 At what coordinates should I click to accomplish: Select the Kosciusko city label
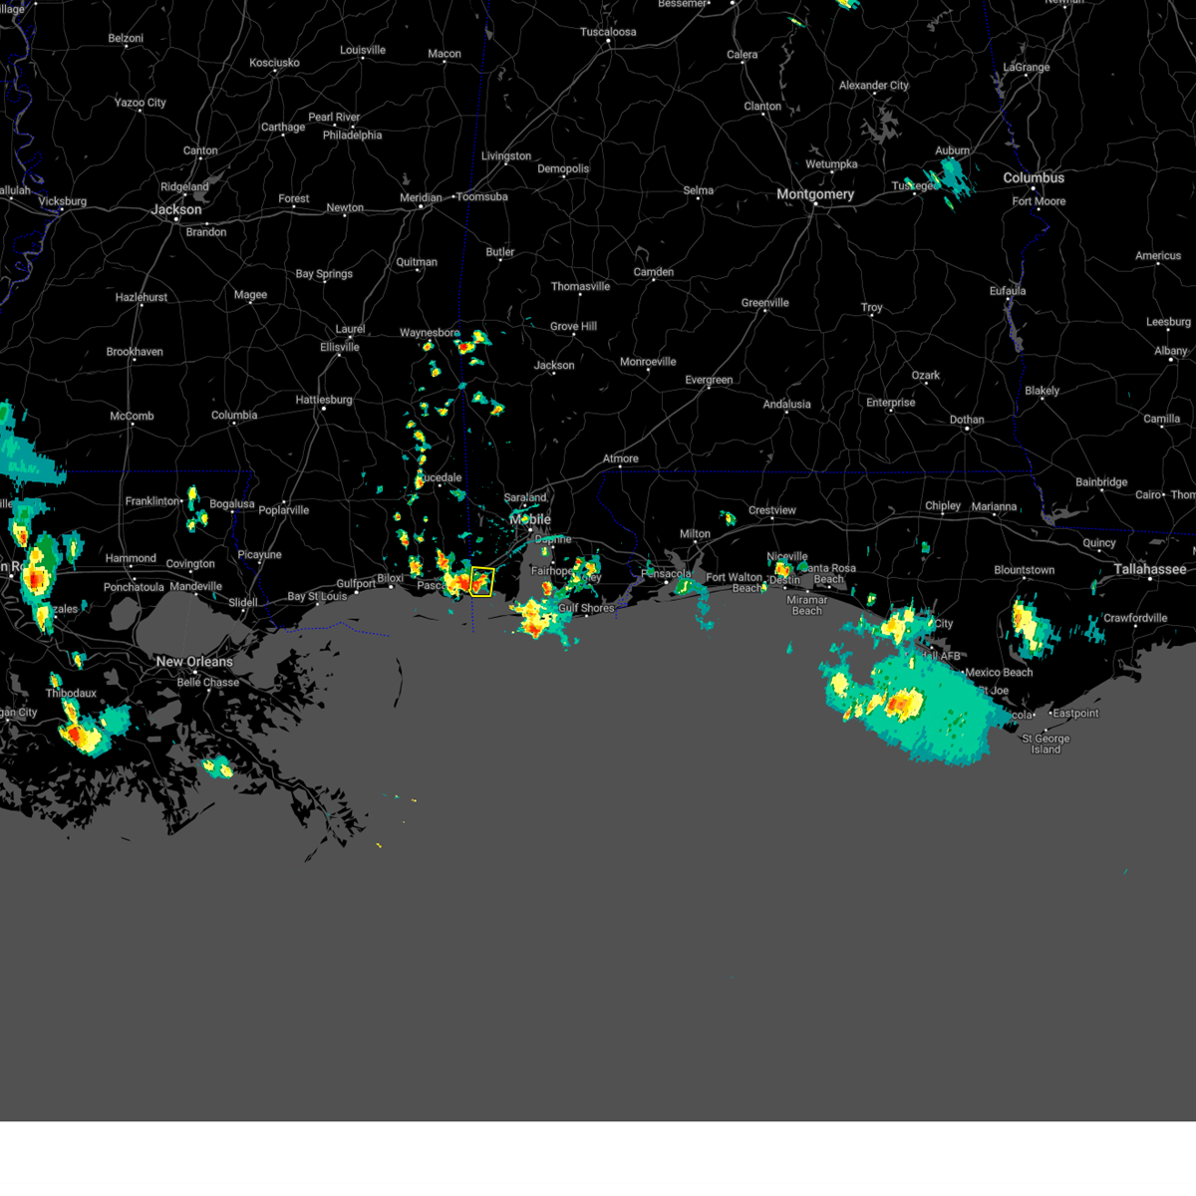tap(274, 63)
